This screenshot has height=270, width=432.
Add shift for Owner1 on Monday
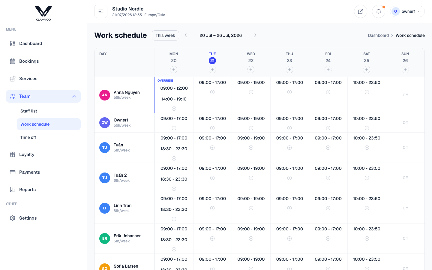click(174, 128)
